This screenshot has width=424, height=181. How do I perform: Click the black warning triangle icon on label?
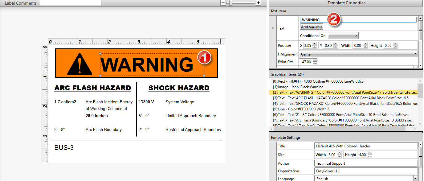coord(79,64)
